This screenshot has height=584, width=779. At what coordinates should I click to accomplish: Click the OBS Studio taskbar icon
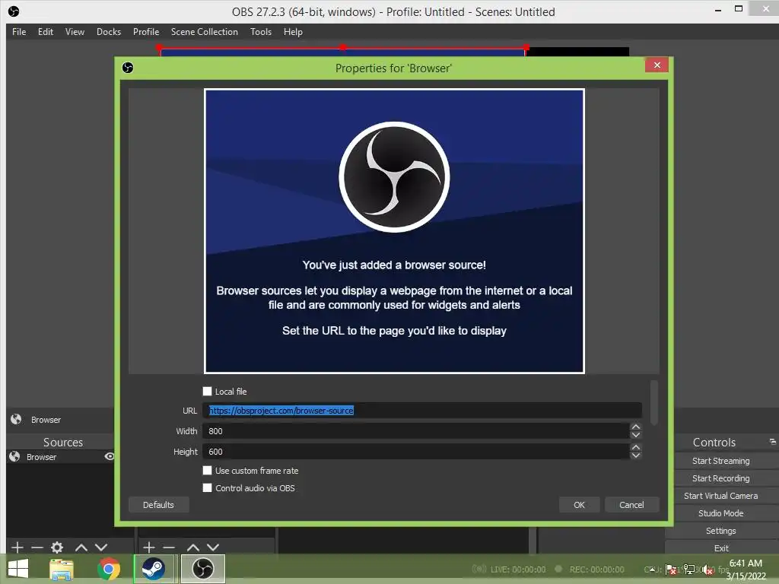coord(202,569)
